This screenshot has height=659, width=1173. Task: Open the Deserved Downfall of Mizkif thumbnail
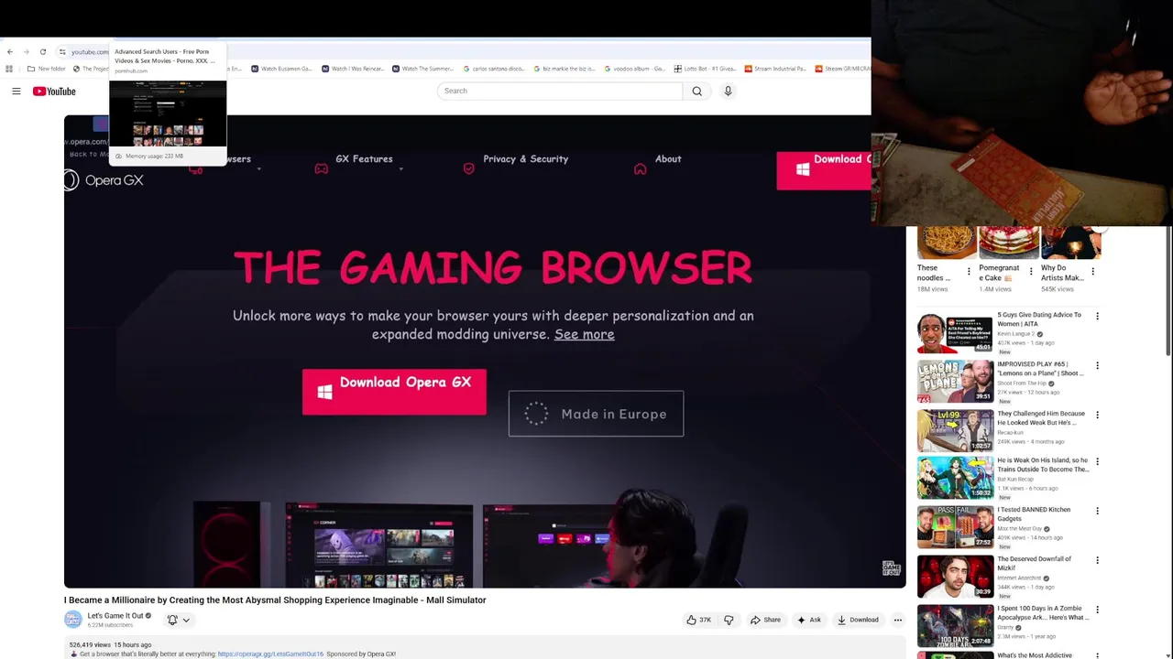click(955, 577)
